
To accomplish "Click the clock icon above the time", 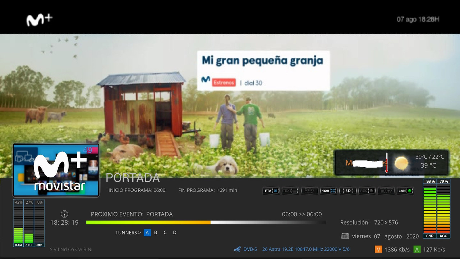I will coord(65,214).
